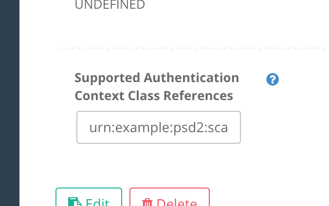Click the UNDEFINED value text

tap(110, 4)
